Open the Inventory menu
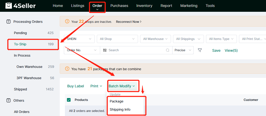The image size is (266, 116). point(144,6)
